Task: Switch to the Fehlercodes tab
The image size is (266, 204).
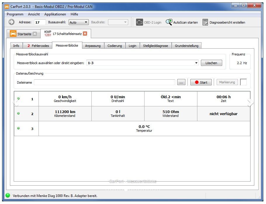Action: point(38,46)
